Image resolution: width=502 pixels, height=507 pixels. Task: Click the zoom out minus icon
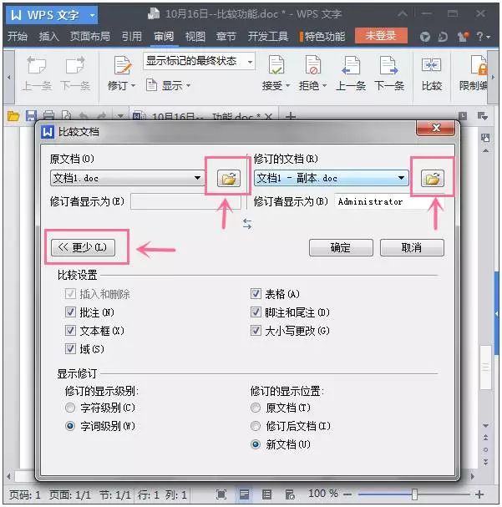click(347, 494)
